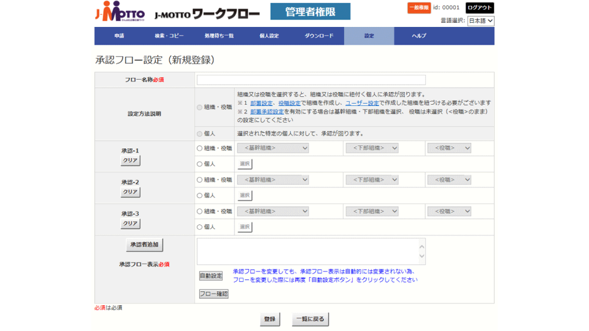The image size is (589, 331).
Task: Open the 検索・コピー tab
Action: (x=169, y=36)
